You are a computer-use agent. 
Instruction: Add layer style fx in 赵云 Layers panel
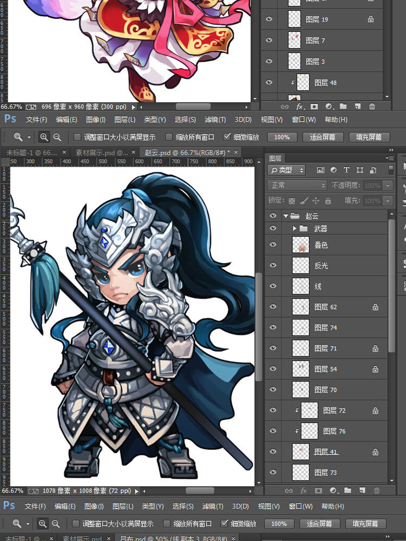pos(304,490)
